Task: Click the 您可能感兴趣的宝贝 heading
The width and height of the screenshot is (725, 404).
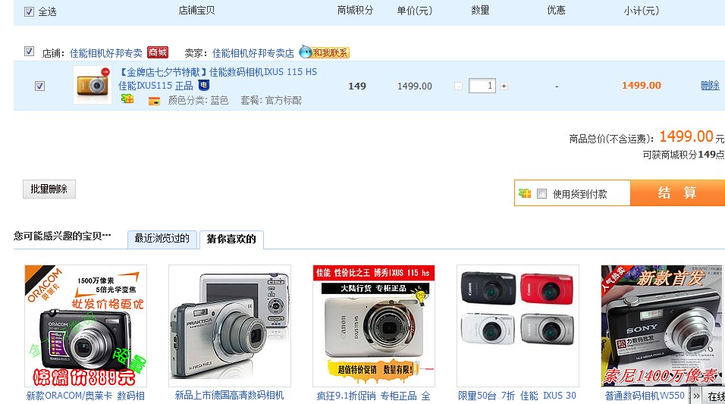Action: (x=62, y=236)
